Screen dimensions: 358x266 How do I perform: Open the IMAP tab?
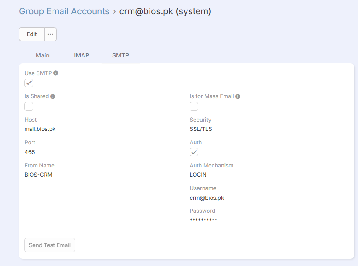82,55
